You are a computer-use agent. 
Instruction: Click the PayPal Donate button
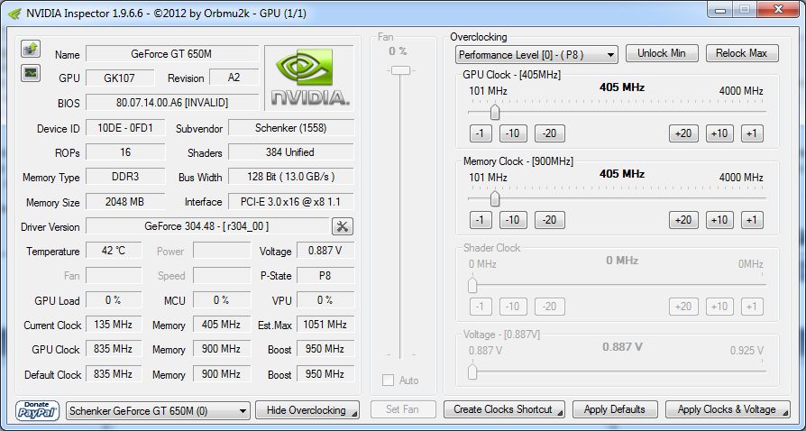tap(38, 410)
